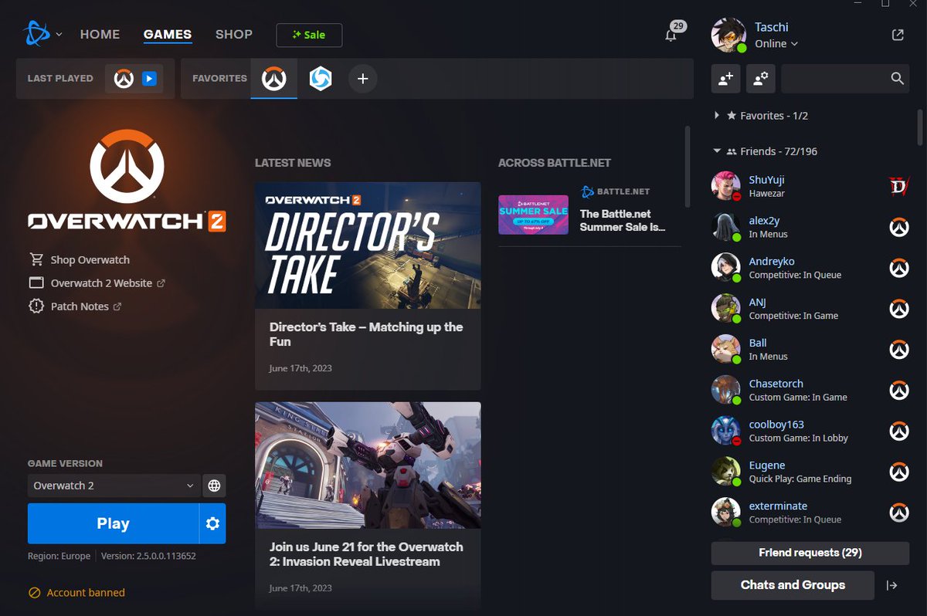Click the friends list scrollbar
The height and width of the screenshot is (616, 927).
tap(920, 127)
